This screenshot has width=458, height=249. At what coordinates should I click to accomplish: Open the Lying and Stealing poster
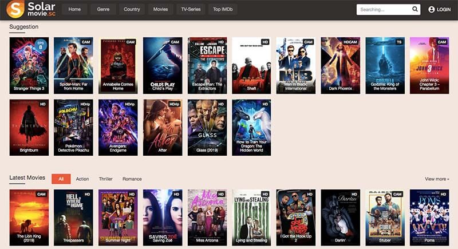[251, 218]
